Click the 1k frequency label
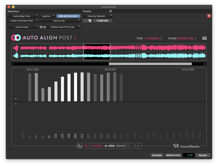Viewport: 218px width, 166px height. pyautogui.click(x=121, y=136)
